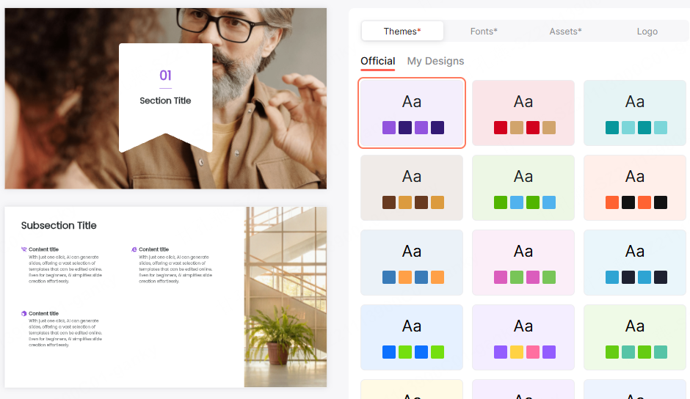This screenshot has height=399, width=690.
Task: Select the lime and mint green theme card
Action: [x=634, y=337]
